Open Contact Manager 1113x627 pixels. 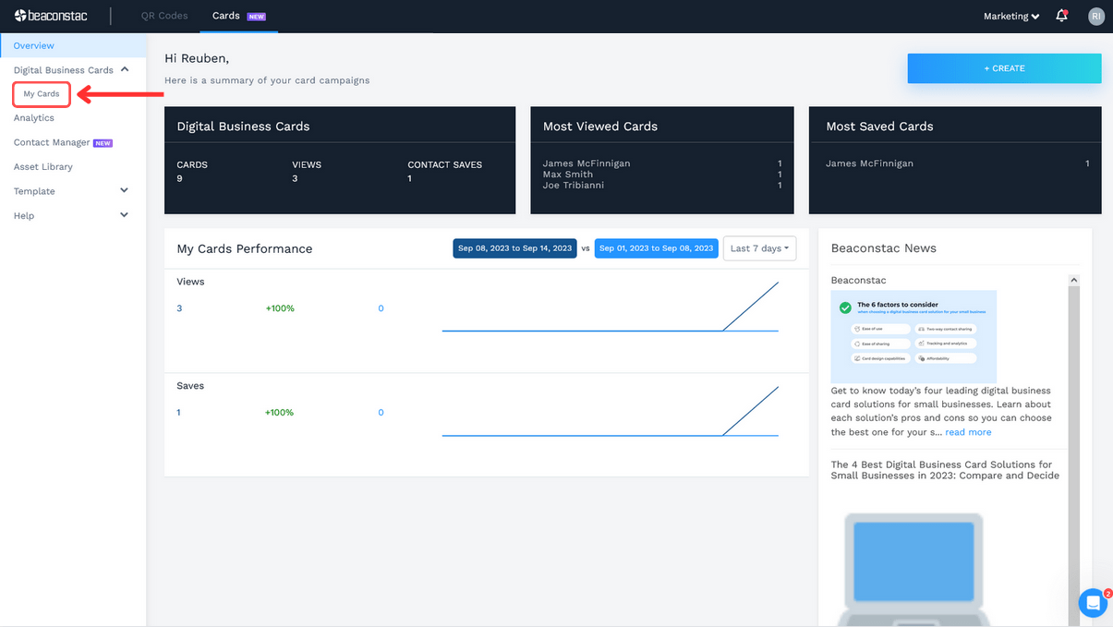[52, 142]
